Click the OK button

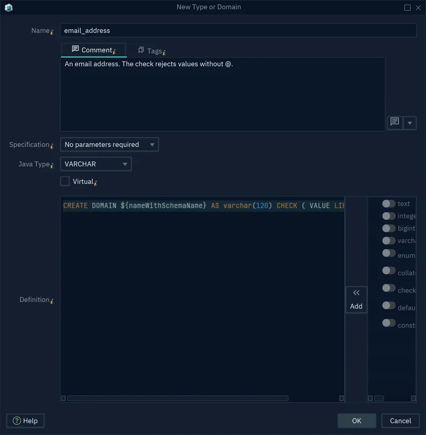click(356, 421)
